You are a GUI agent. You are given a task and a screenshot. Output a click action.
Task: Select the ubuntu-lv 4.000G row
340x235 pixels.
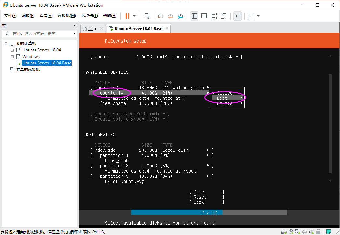pyautogui.click(x=150, y=93)
